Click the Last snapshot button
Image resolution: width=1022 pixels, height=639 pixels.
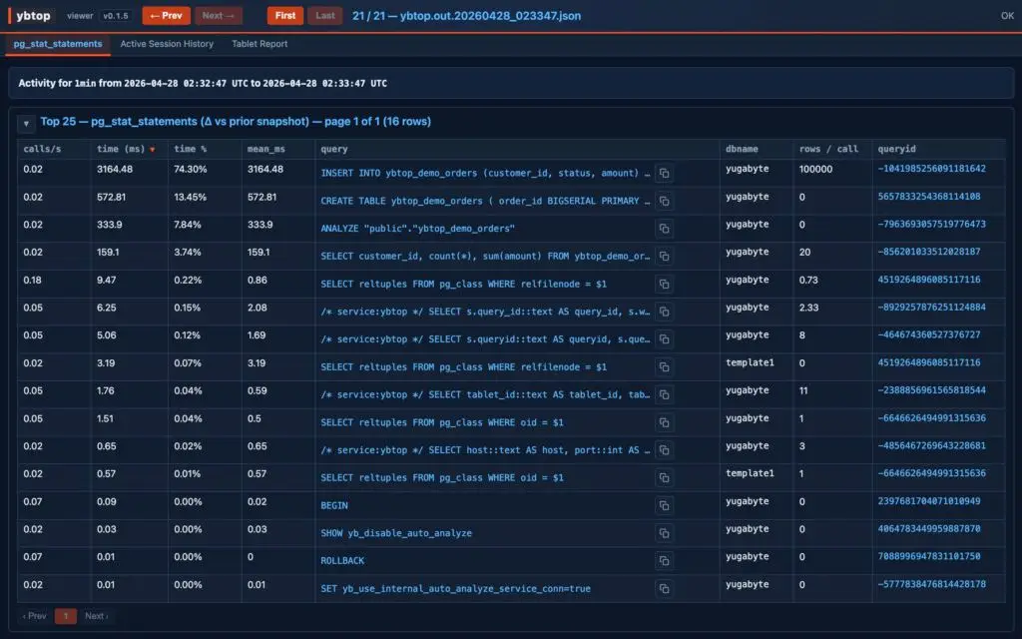(x=324, y=16)
